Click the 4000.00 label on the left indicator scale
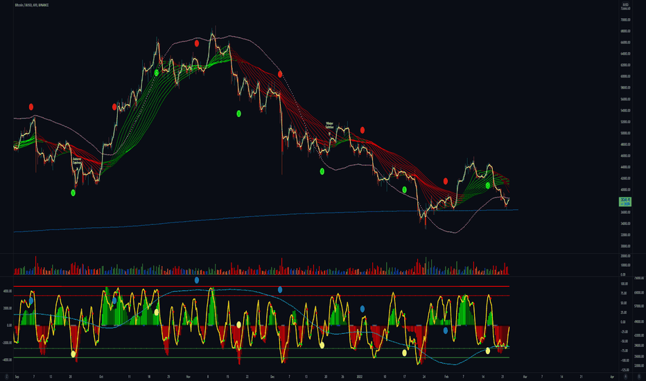 coord(8,291)
